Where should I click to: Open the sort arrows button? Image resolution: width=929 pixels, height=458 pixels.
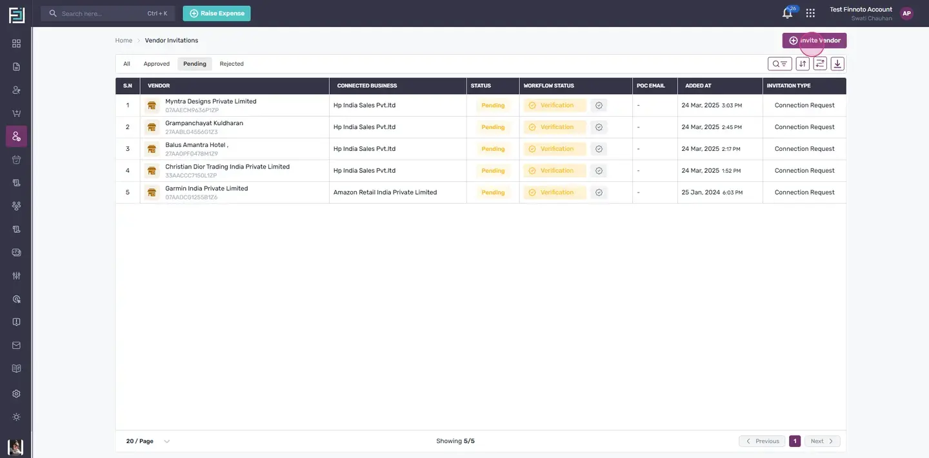[803, 63]
